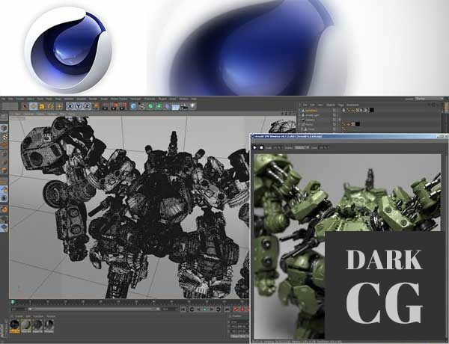The width and height of the screenshot is (449, 344).
Task: Open the Object (Rel) dropdown in Coordinates panel
Action: (240, 337)
